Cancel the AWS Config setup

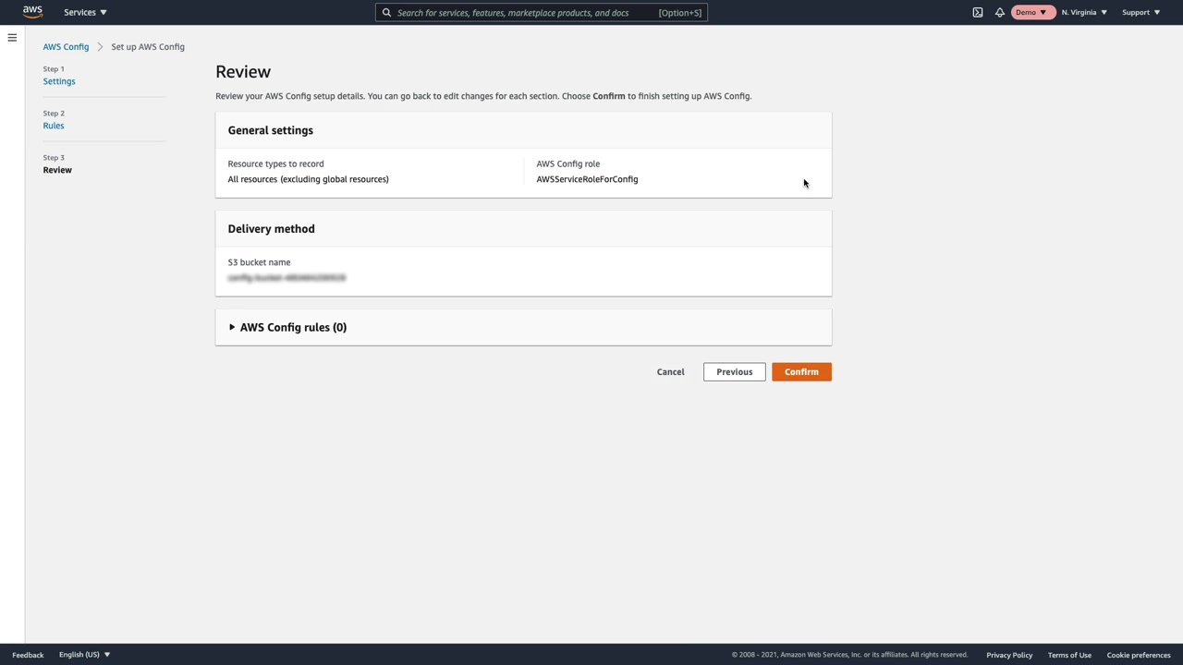[x=670, y=372]
